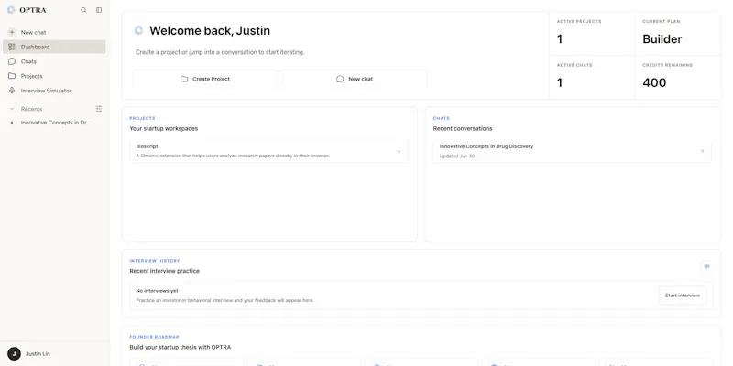Open Interview Simulator in sidebar
The height and width of the screenshot is (366, 733).
click(54, 91)
